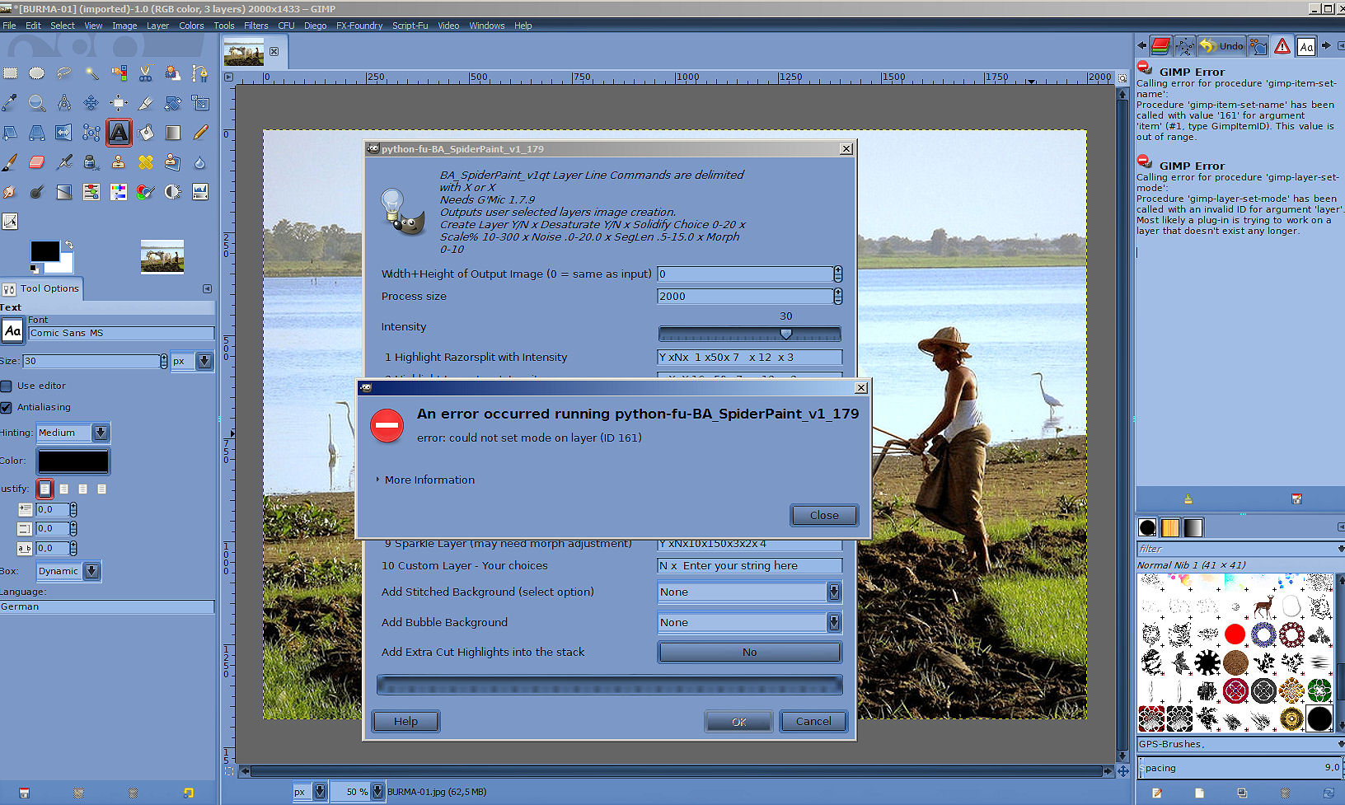The image size is (1345, 805).
Task: Open the Hinting Medium dropdown
Action: click(73, 433)
